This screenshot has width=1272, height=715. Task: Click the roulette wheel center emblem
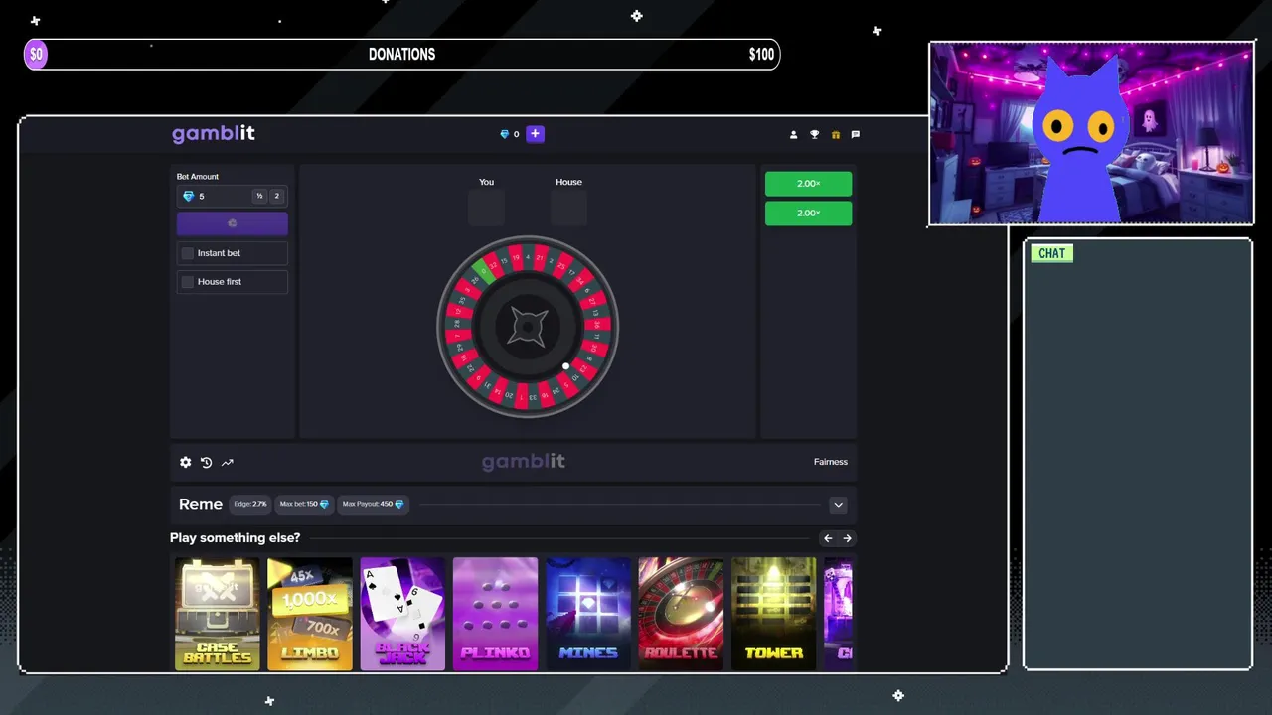(x=528, y=327)
